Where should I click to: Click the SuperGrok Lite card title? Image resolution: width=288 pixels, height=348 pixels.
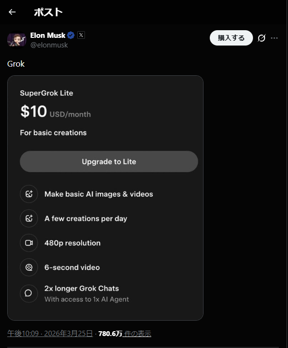point(47,93)
